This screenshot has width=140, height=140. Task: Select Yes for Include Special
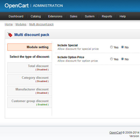point(111,47)
